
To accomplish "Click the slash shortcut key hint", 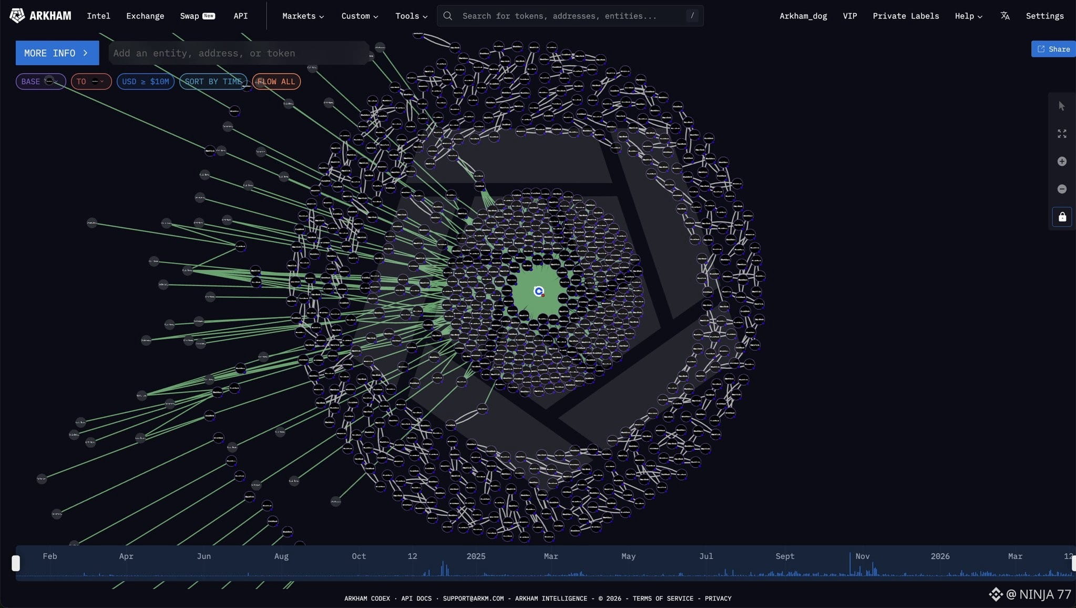I will click(692, 16).
